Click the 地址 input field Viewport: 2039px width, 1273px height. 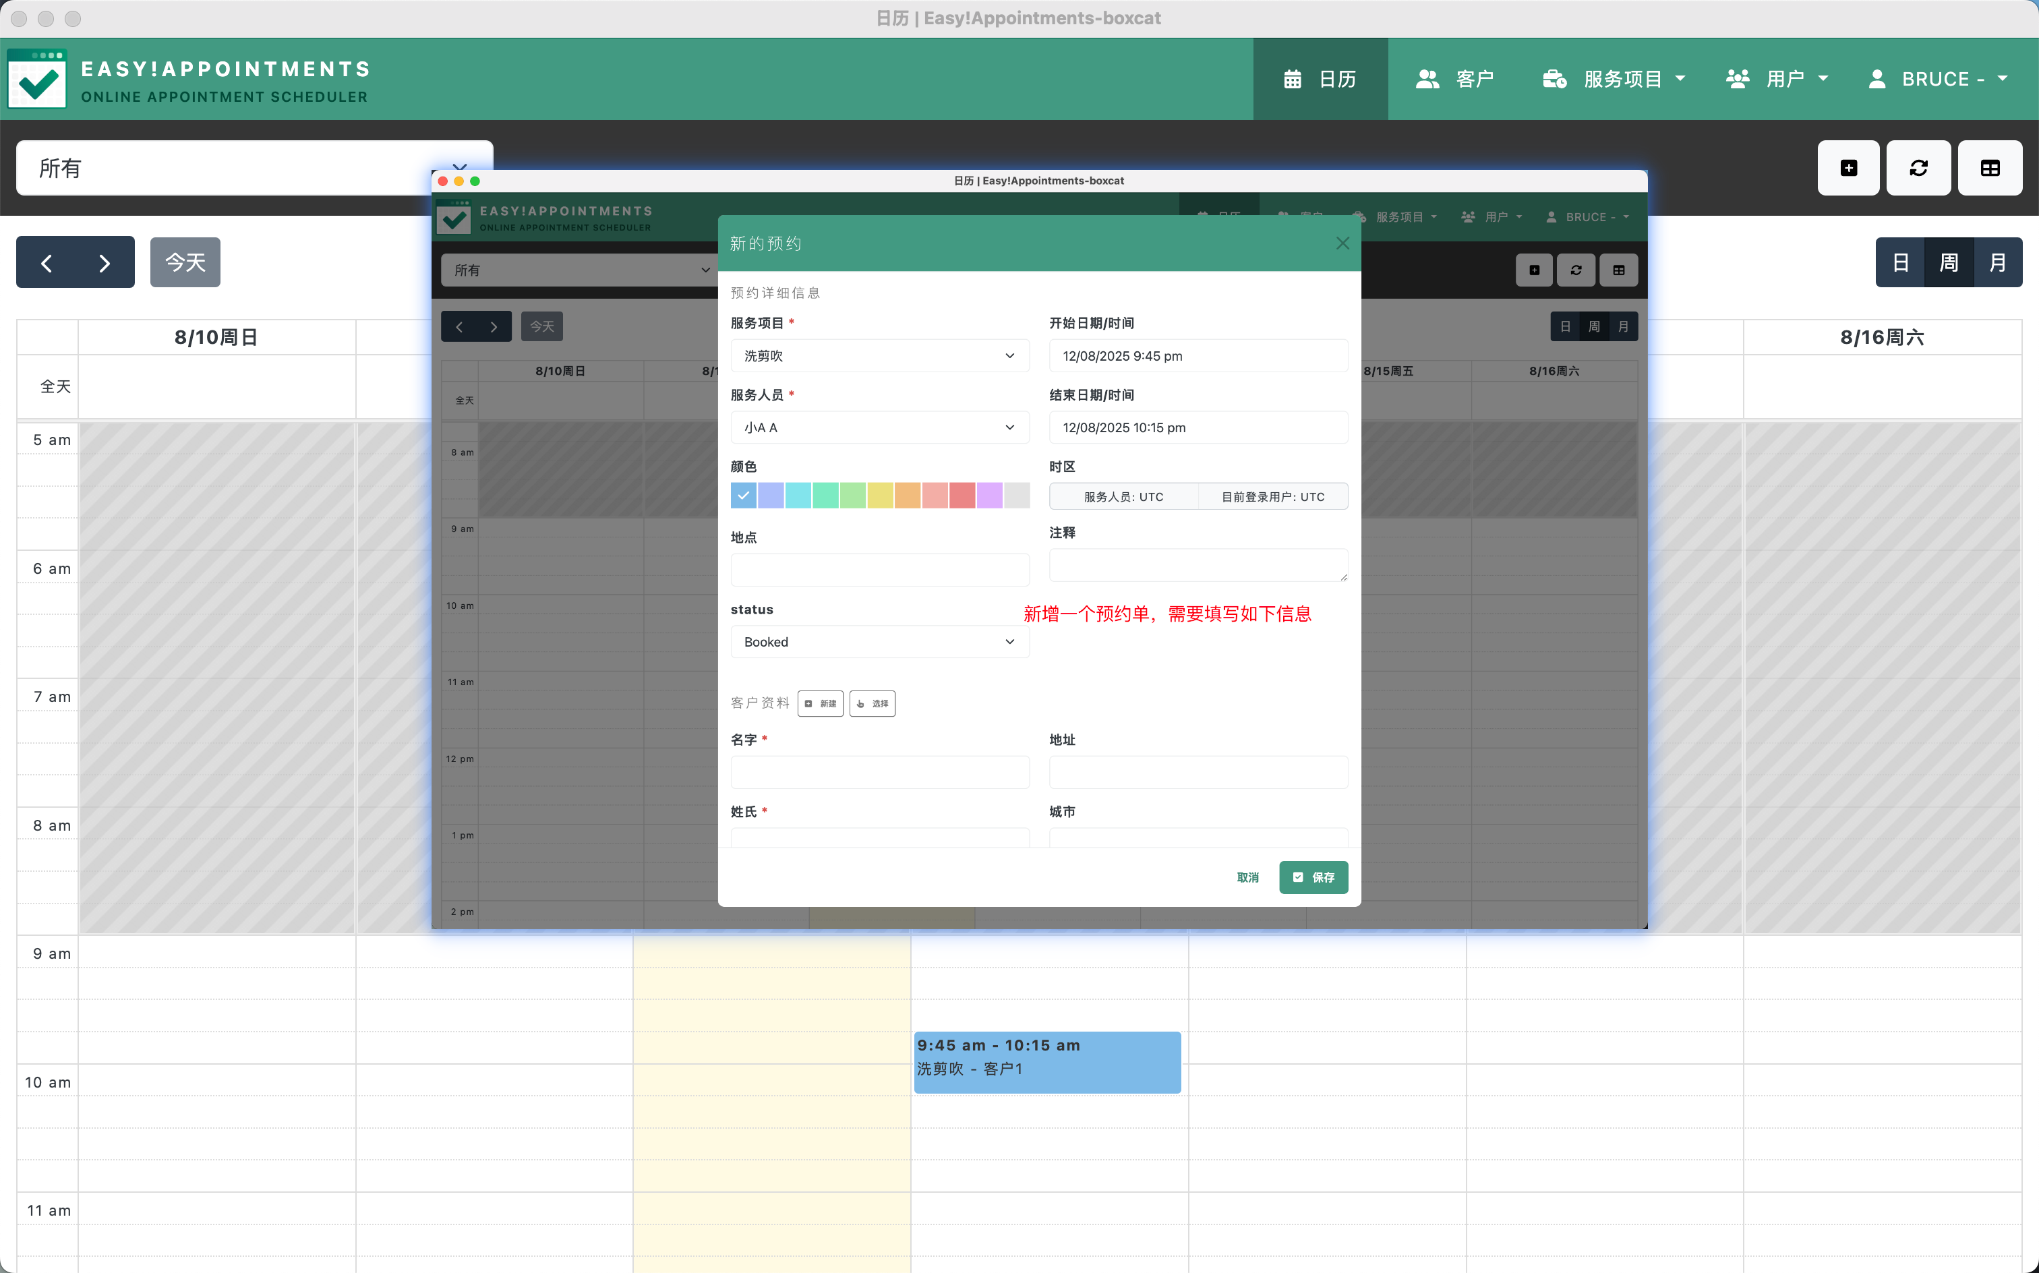1198,772
